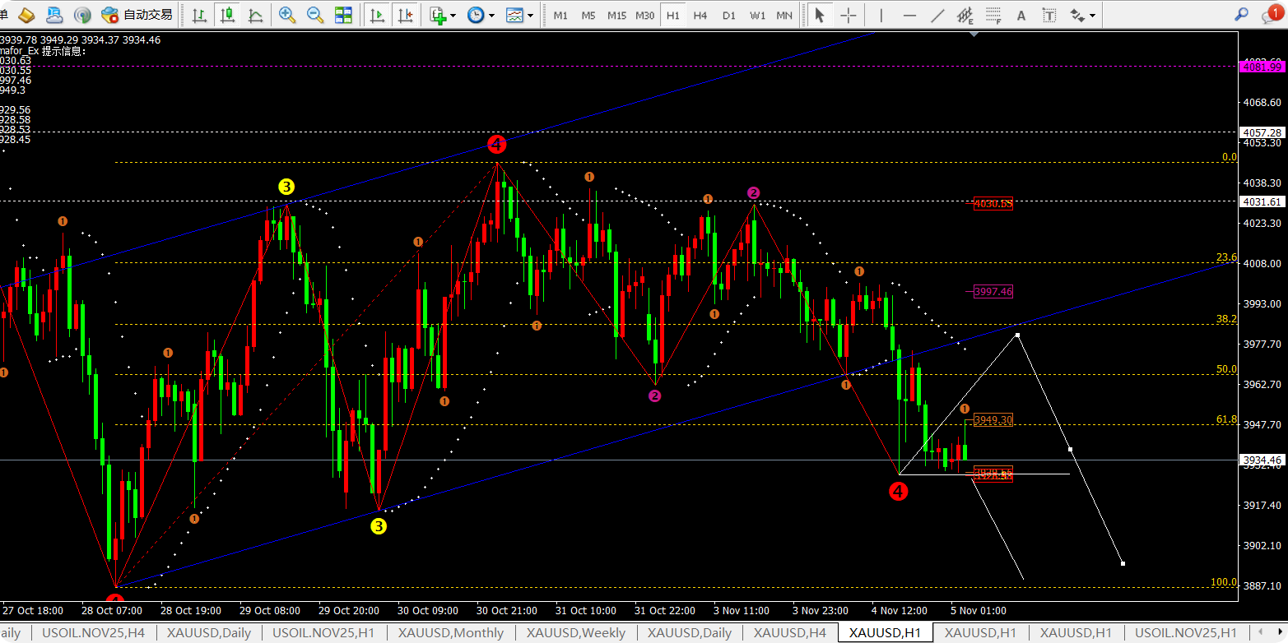The image size is (1288, 643).
Task: Switch to the XAUUSD,Monthly chart tab
Action: [450, 632]
